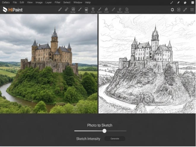Open the Select menu
Screen dimensions: 196x147
click(x=67, y=2)
